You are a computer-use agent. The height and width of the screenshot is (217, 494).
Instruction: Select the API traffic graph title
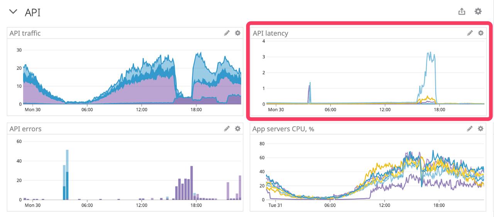[25, 33]
